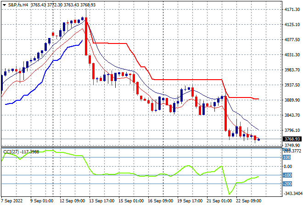Click the time label 19 Sep 17:00

[x=190, y=201]
